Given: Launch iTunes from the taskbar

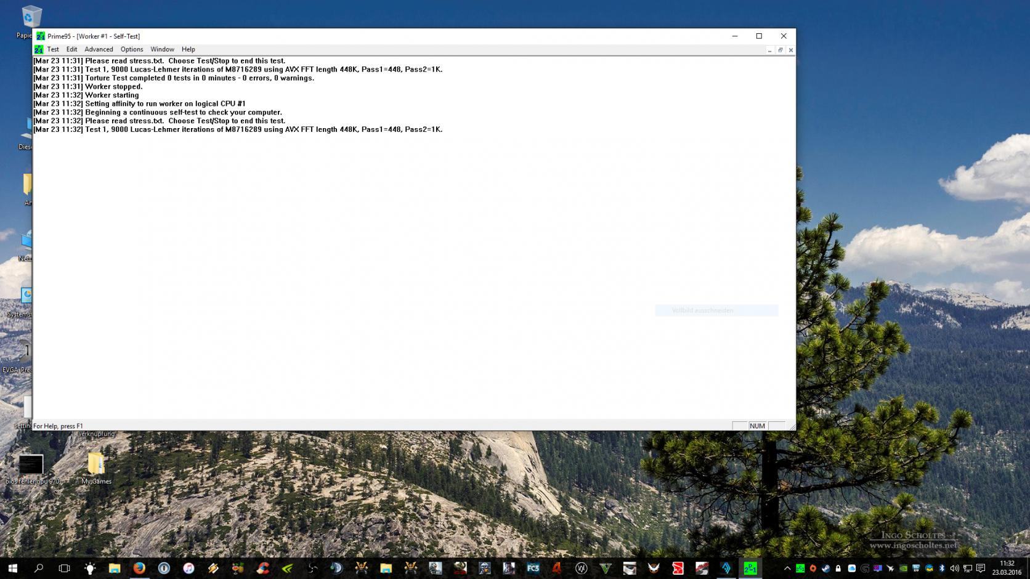Looking at the screenshot, I should click(x=189, y=568).
